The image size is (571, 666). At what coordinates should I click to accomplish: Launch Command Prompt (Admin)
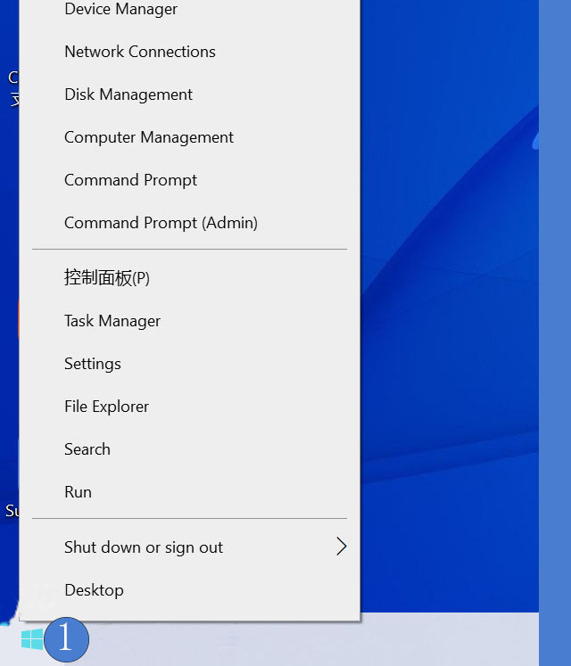pos(189,223)
